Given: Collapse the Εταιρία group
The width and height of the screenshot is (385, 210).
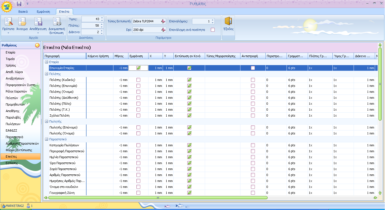Looking at the screenshot, I should tap(46, 62).
